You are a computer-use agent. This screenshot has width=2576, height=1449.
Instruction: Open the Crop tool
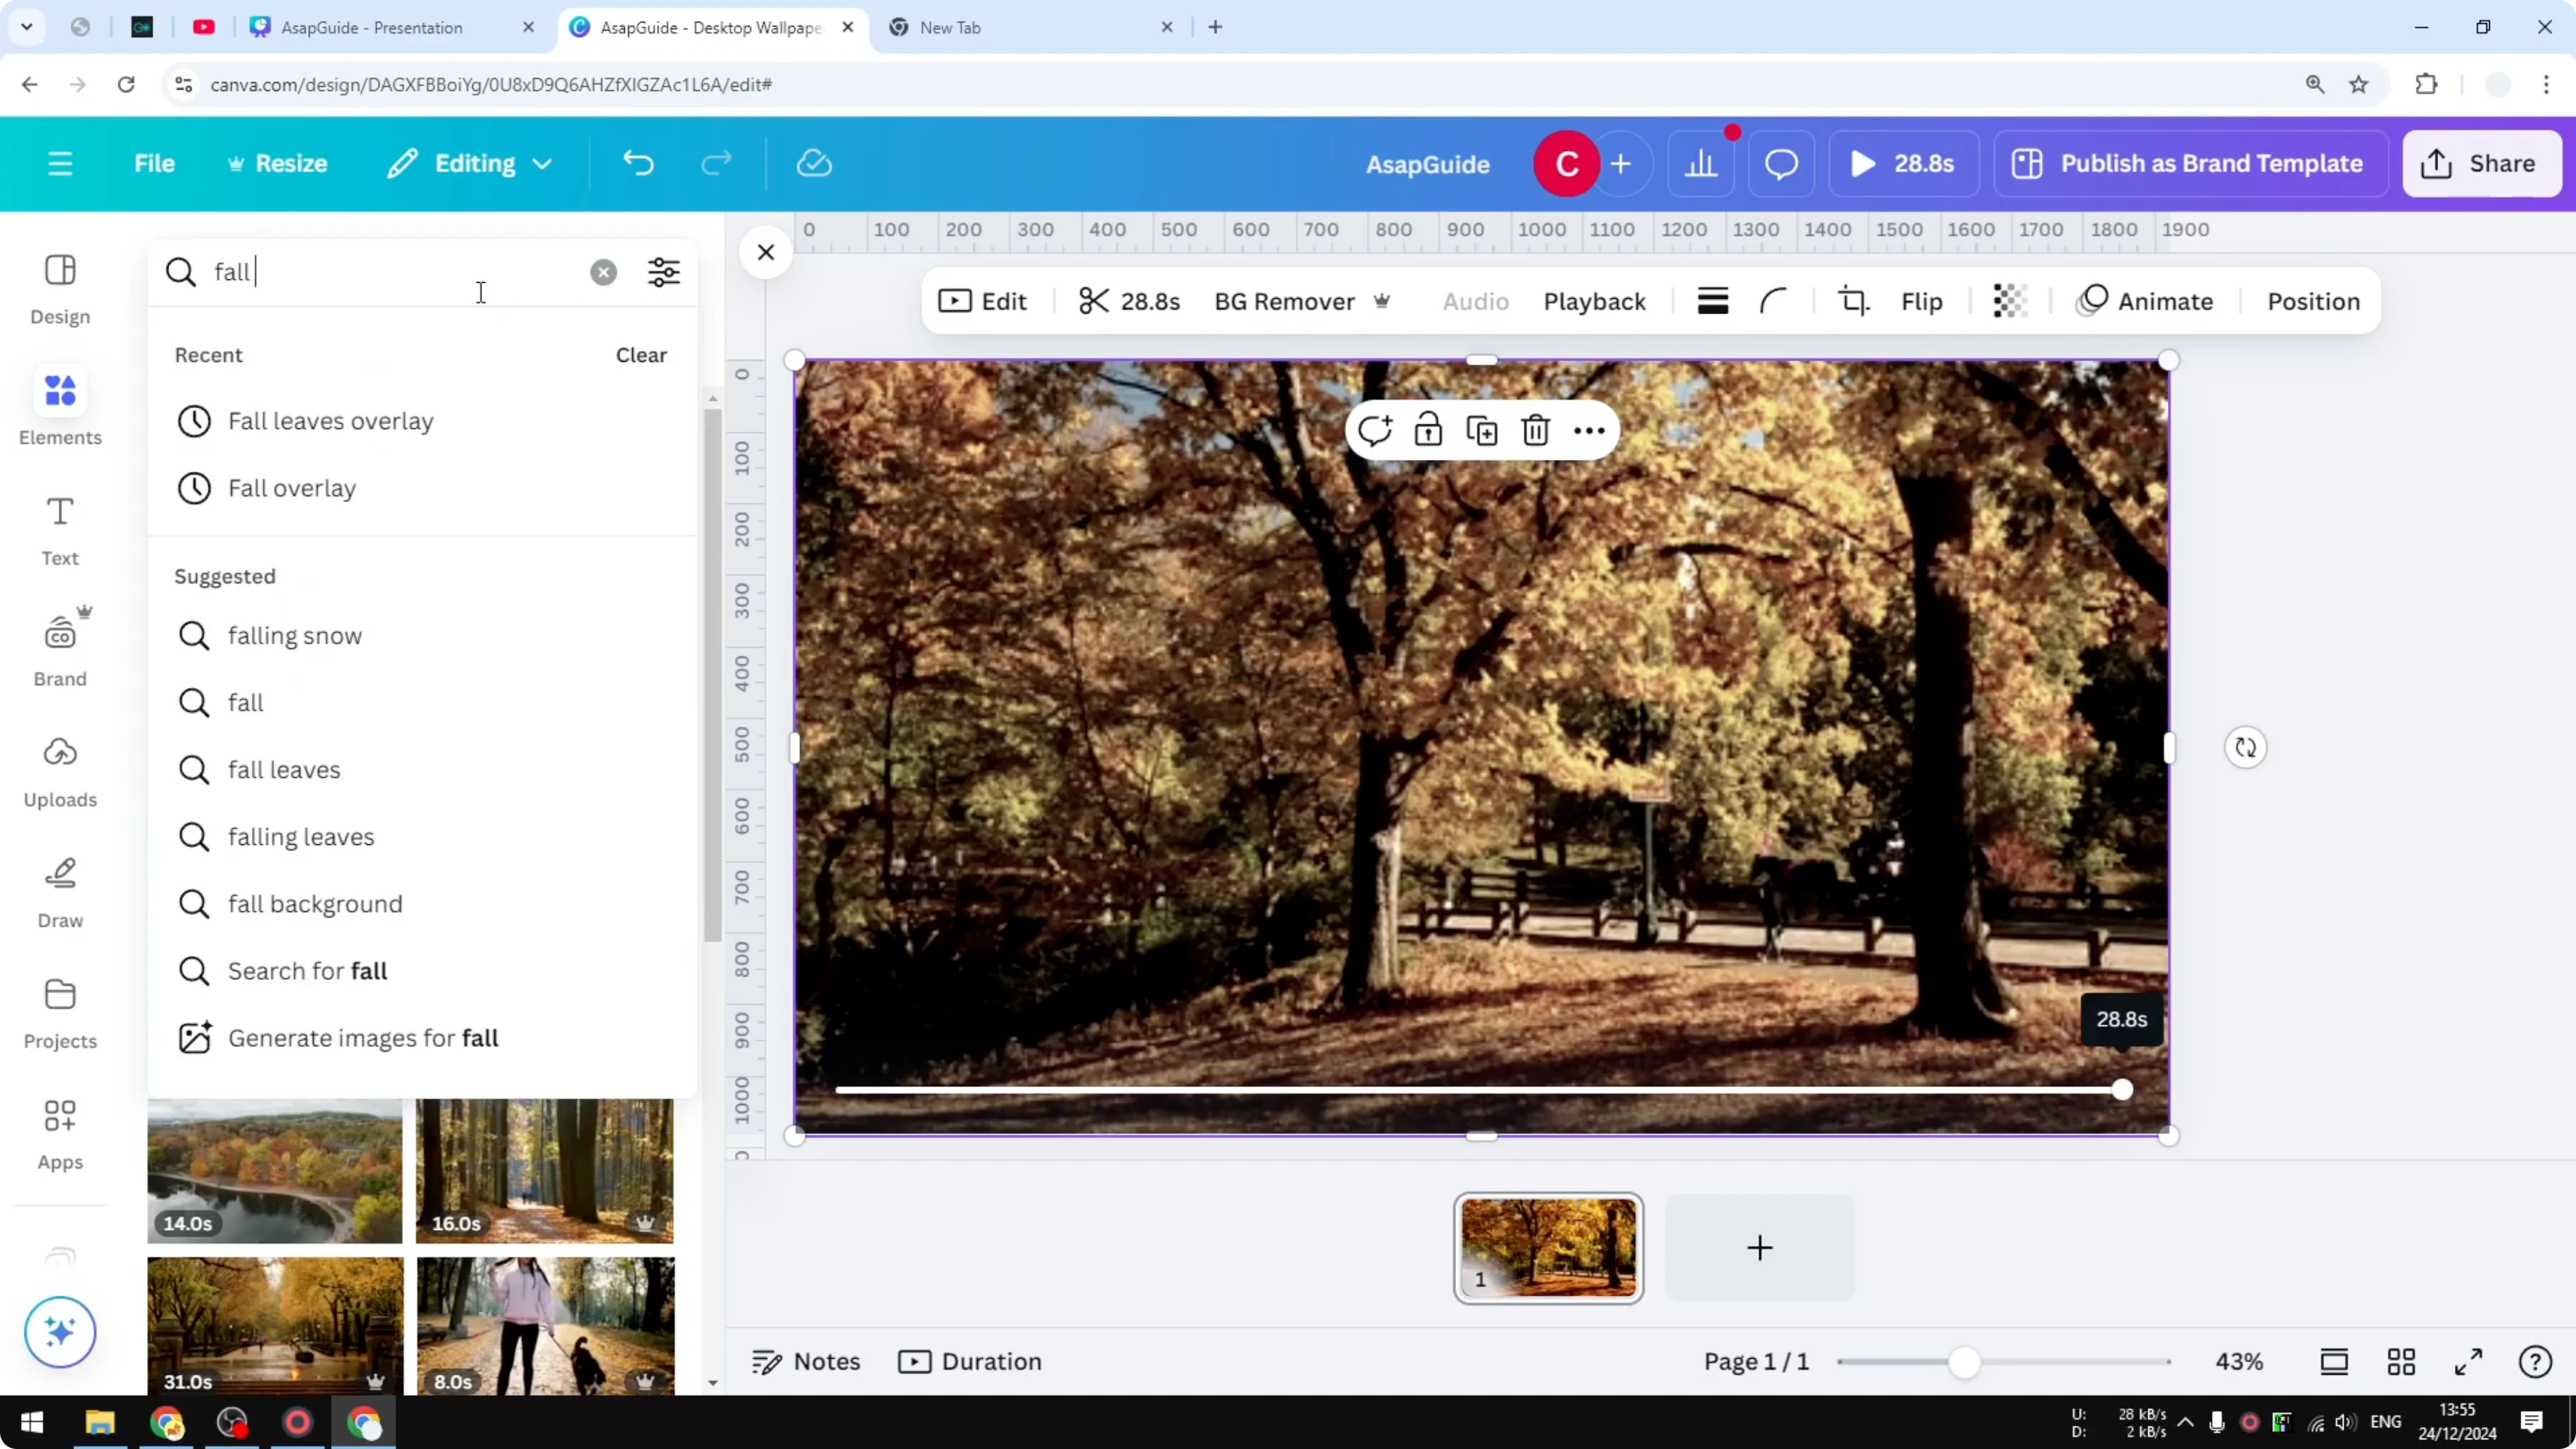[1852, 300]
